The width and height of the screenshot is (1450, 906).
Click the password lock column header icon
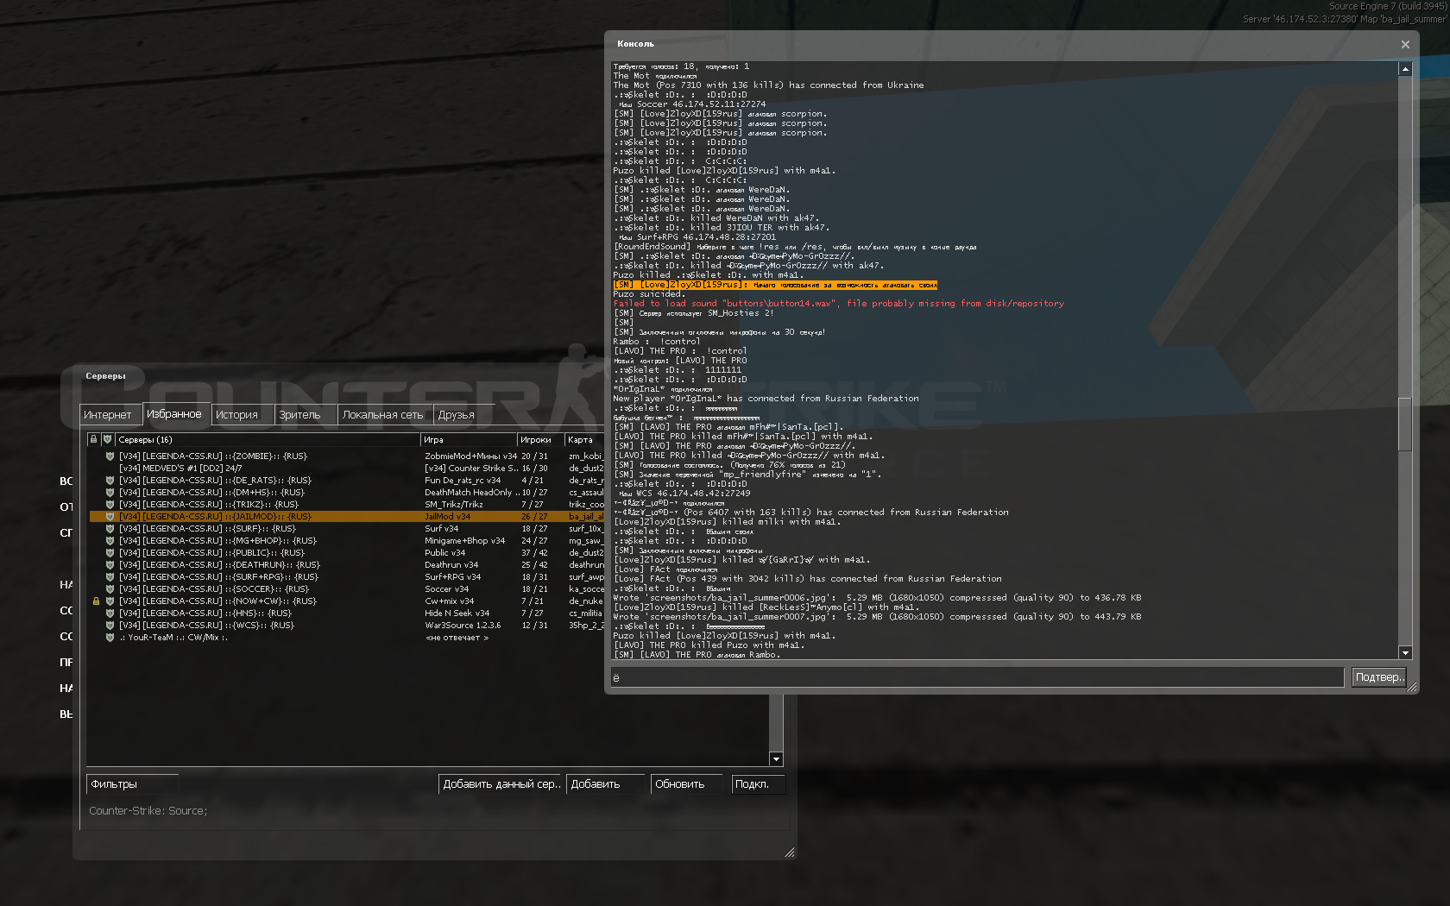click(94, 439)
